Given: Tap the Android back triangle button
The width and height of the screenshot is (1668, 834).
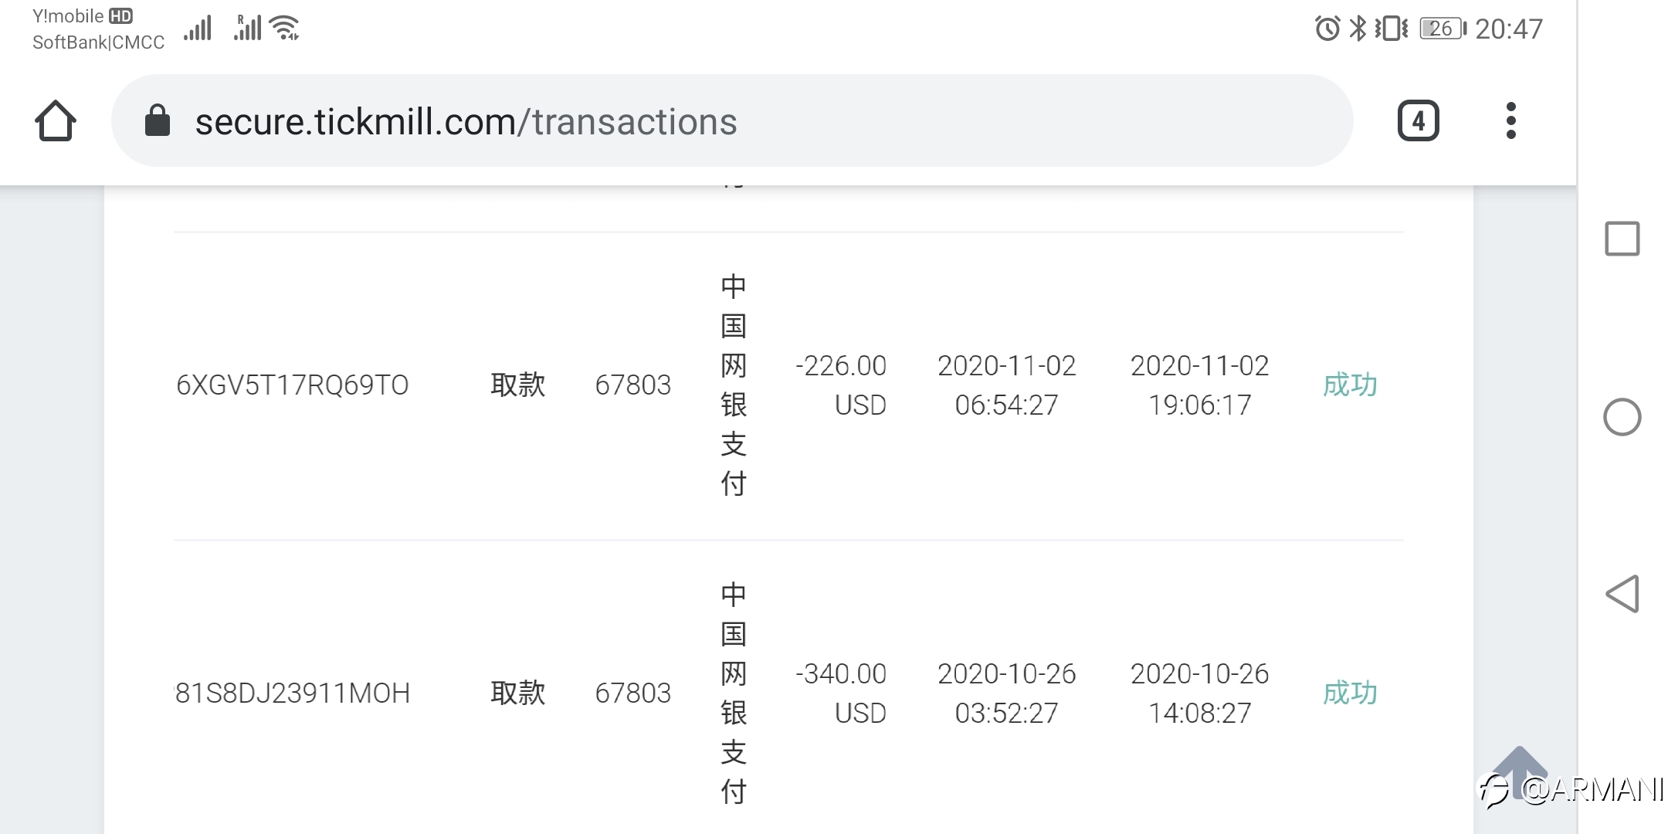Looking at the screenshot, I should pos(1622,594).
